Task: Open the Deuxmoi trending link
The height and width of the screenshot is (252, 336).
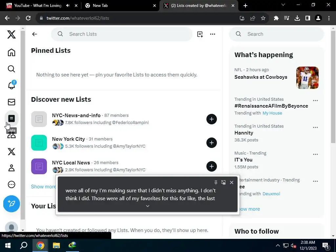Action: pos(271,194)
